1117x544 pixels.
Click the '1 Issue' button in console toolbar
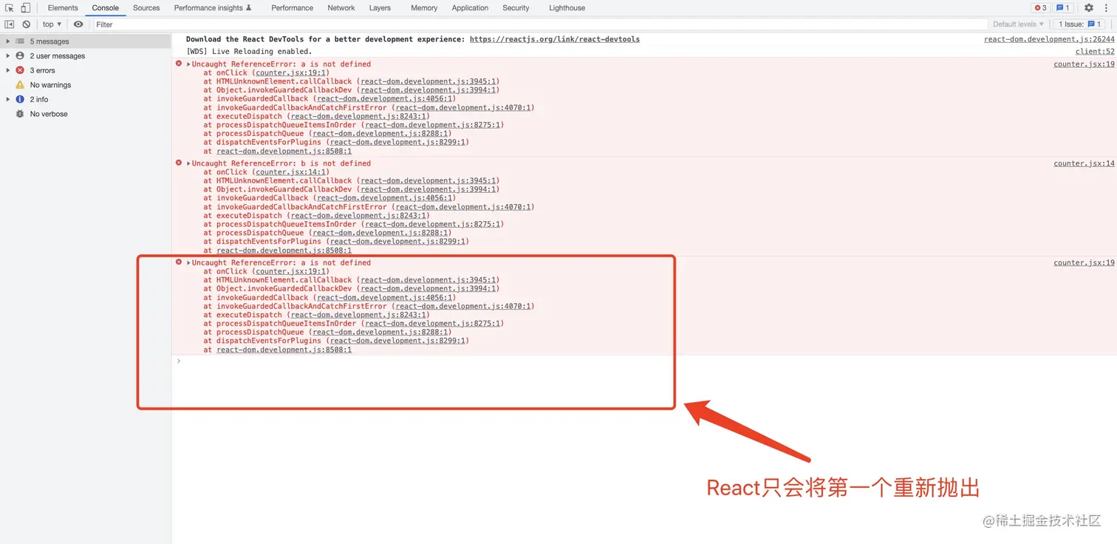(1079, 24)
